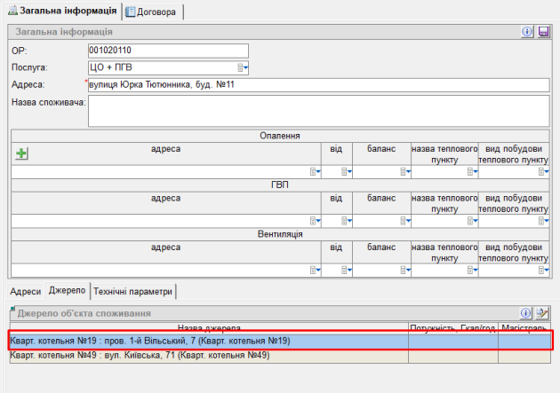Open Опалення вид побудови dropdown
The height and width of the screenshot is (393, 560).
tap(544, 172)
